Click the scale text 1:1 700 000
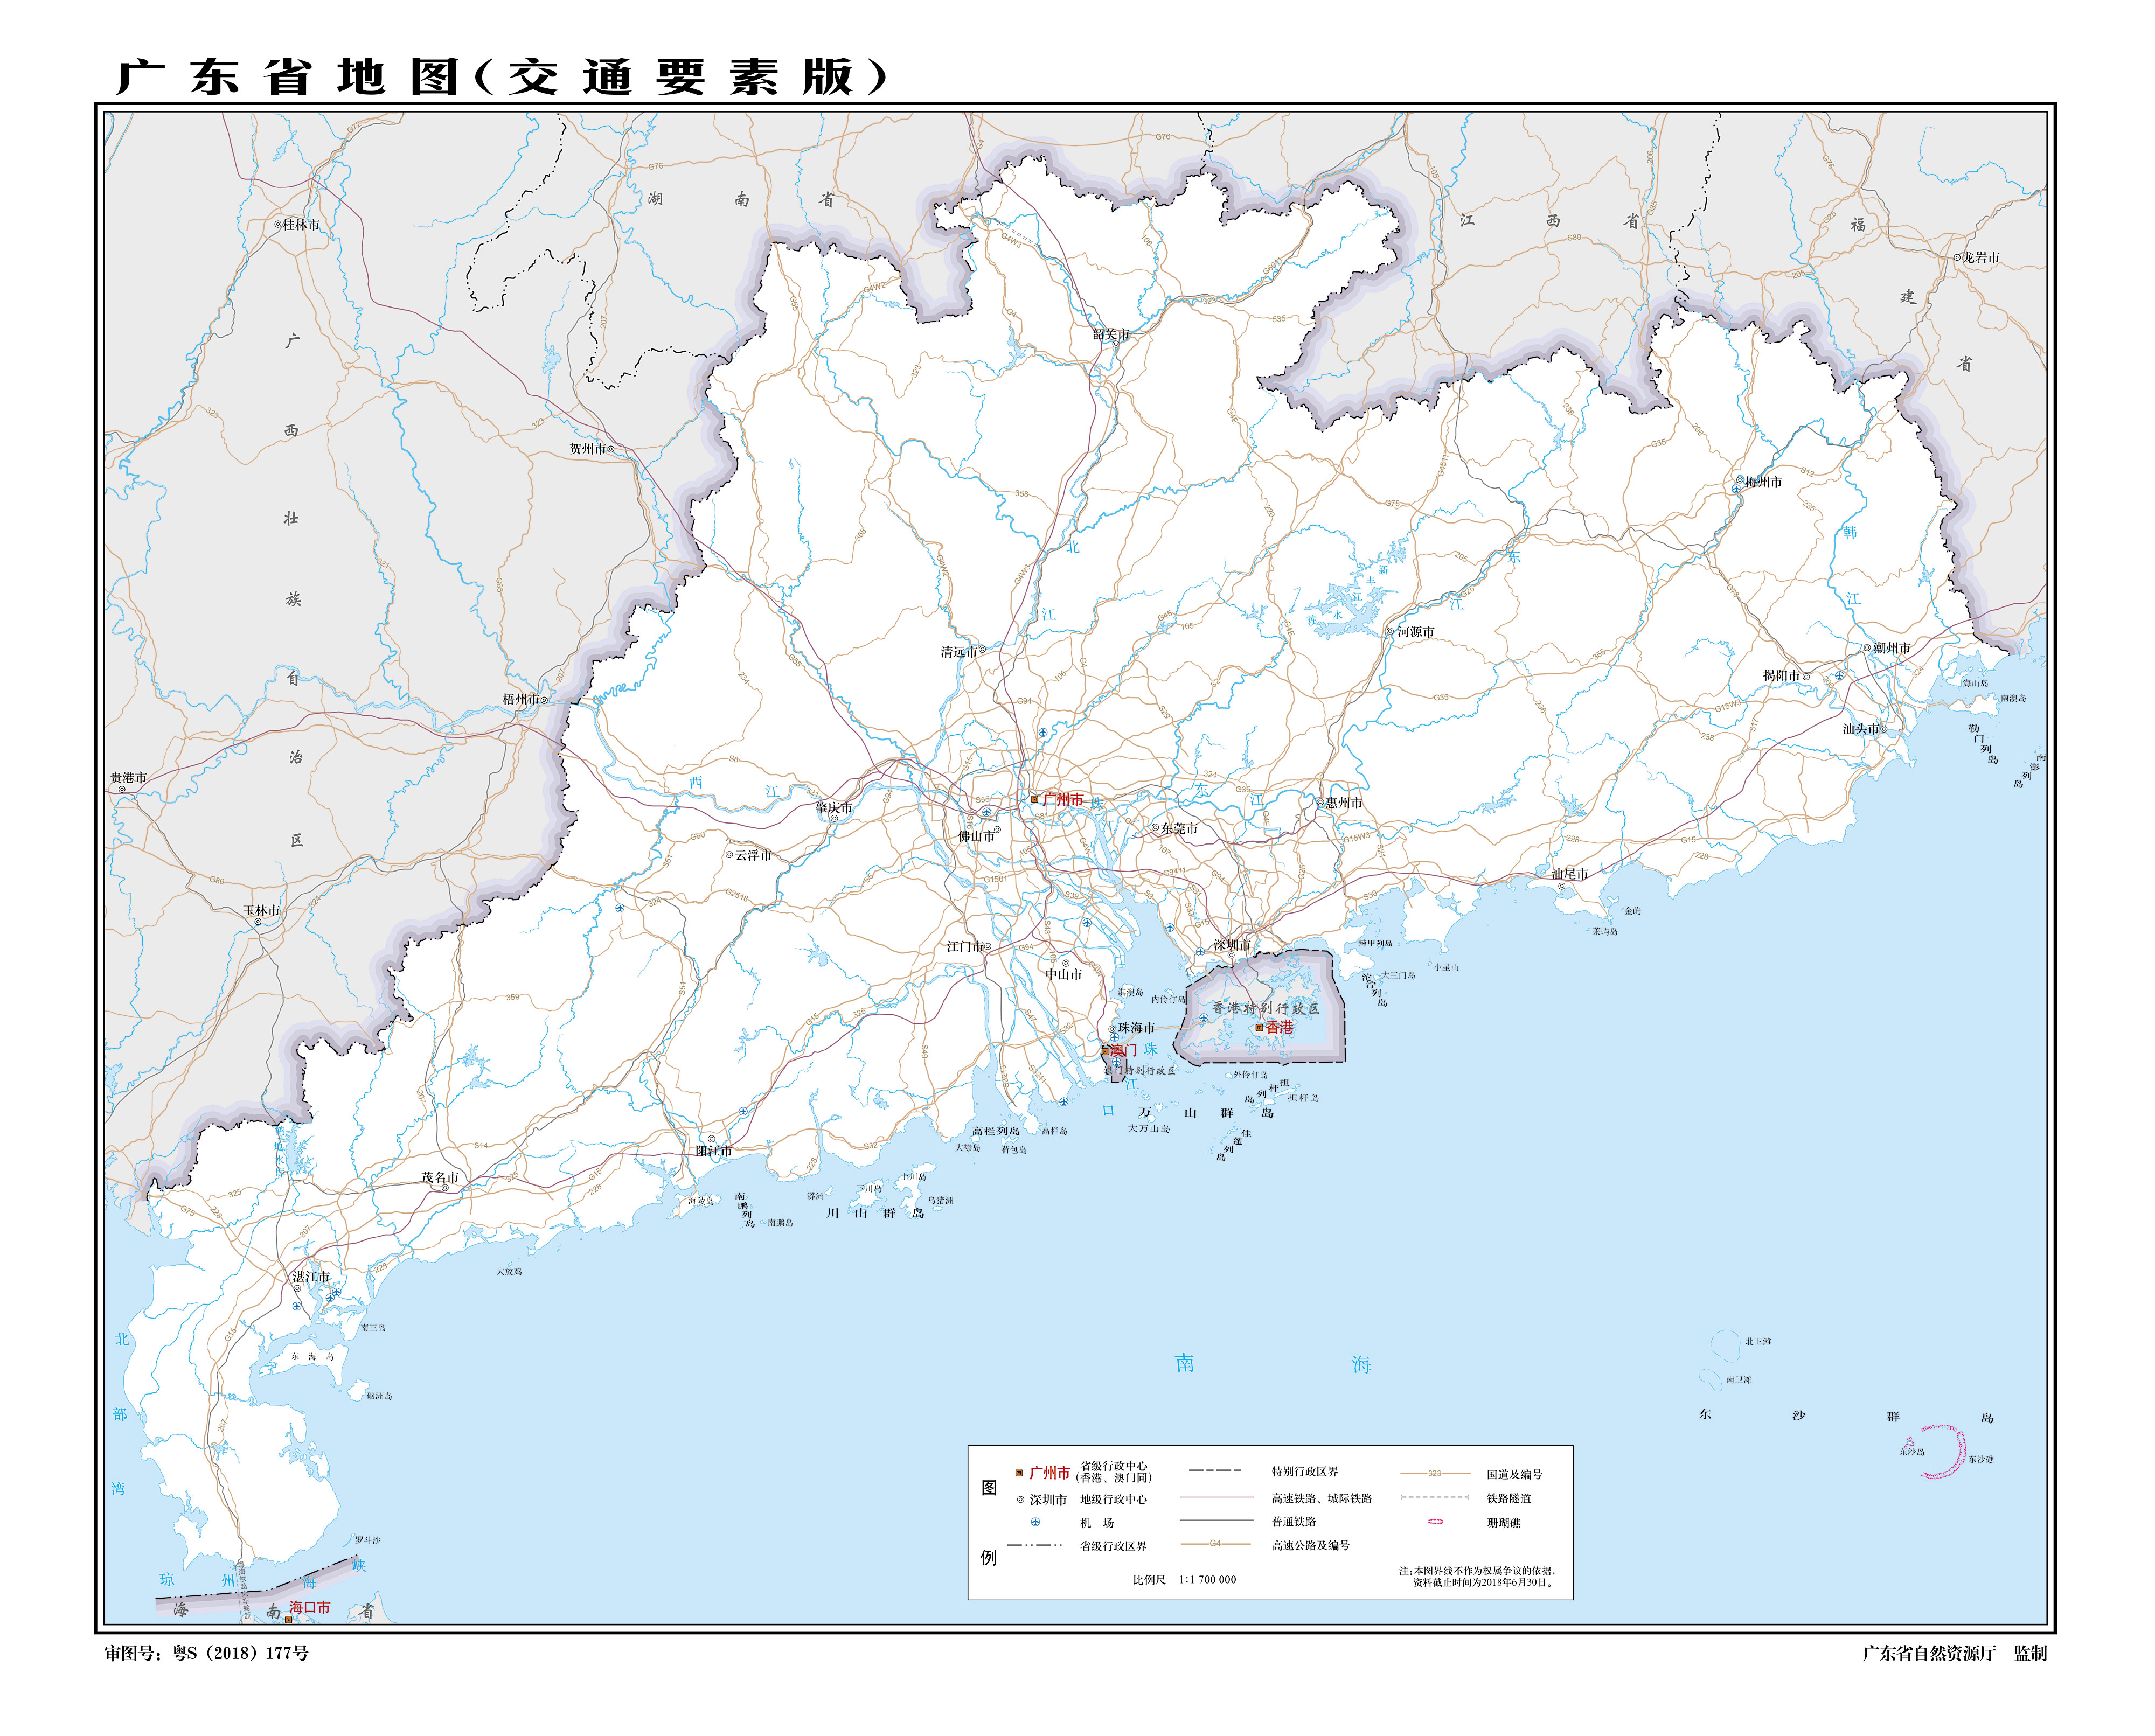This screenshot has height=1736, width=2155. pyautogui.click(x=1207, y=1580)
